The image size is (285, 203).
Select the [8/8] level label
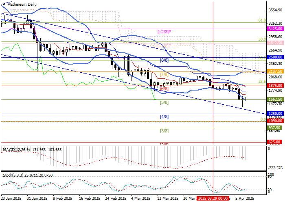click(164, 60)
